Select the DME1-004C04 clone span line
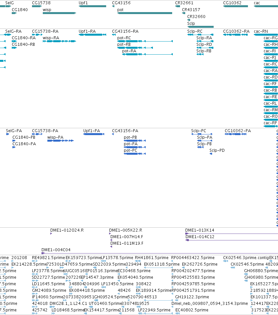This screenshot has width=278, height=315. tap(160, 253)
